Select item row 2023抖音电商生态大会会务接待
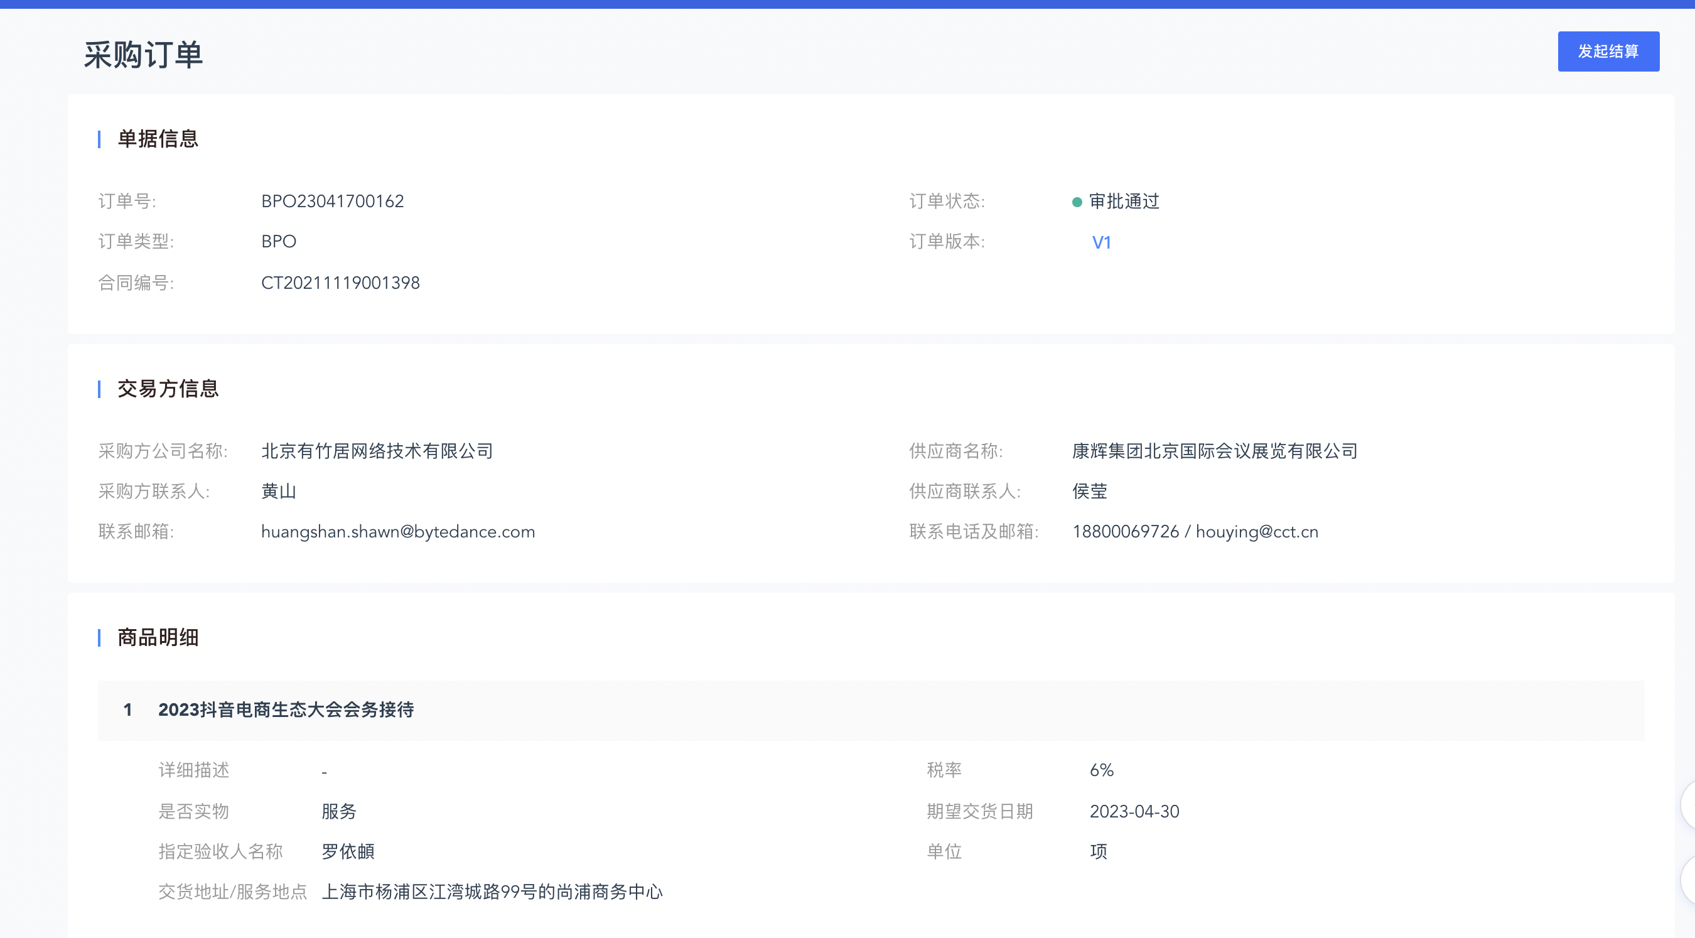 coord(286,709)
